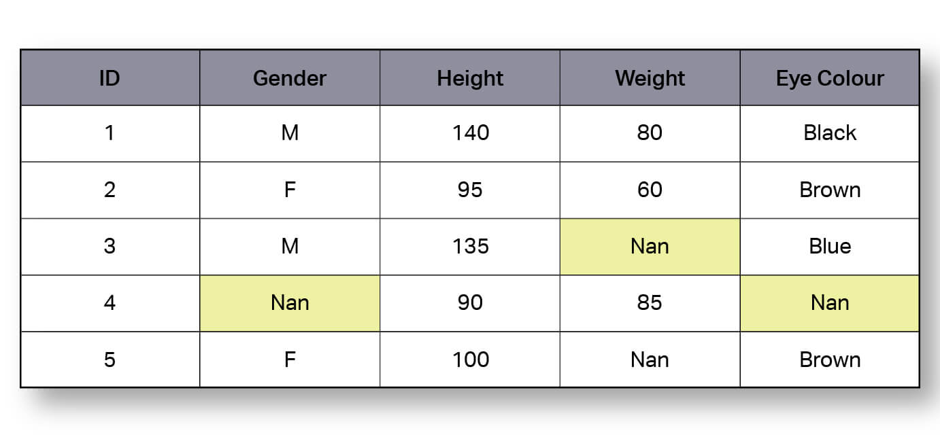Select the Gender column header
Viewport: 940px width, 437px height.
(290, 77)
